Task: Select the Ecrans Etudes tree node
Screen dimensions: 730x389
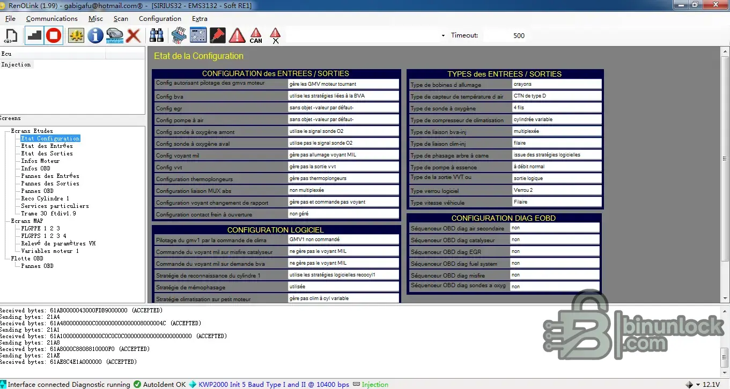Action: point(32,131)
